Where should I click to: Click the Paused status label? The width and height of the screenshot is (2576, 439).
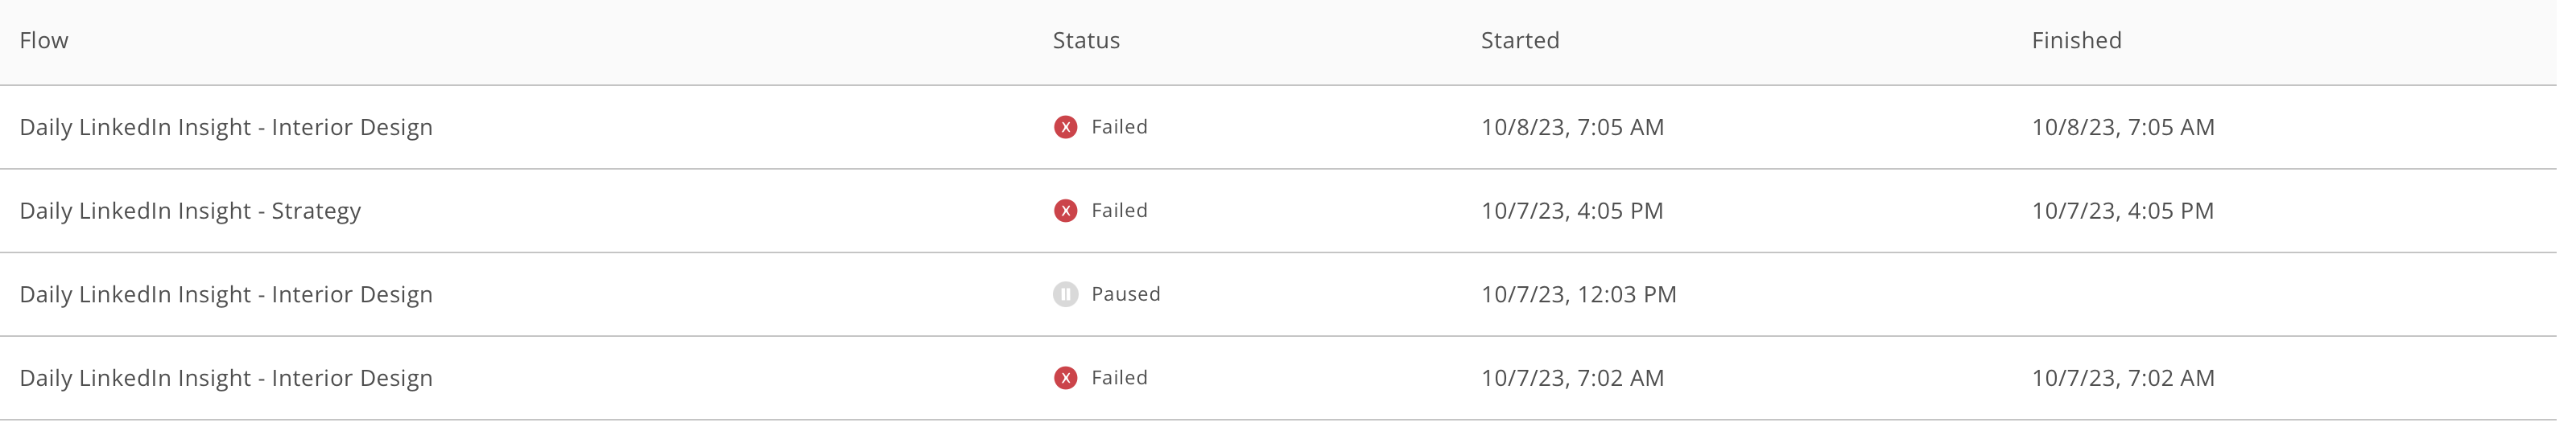(x=1126, y=294)
